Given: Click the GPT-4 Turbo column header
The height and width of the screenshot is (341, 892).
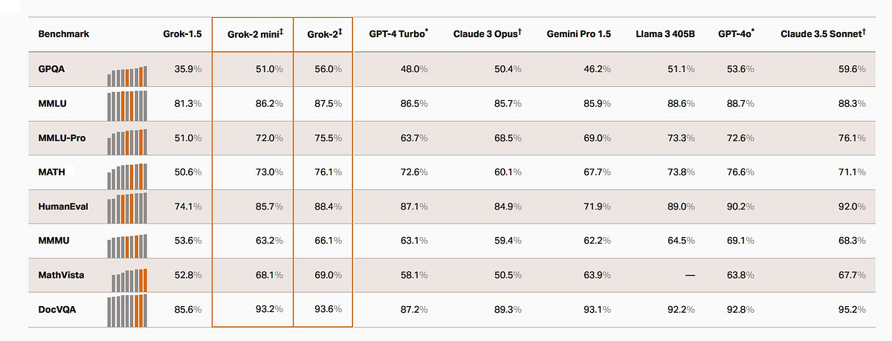Looking at the screenshot, I should [398, 34].
